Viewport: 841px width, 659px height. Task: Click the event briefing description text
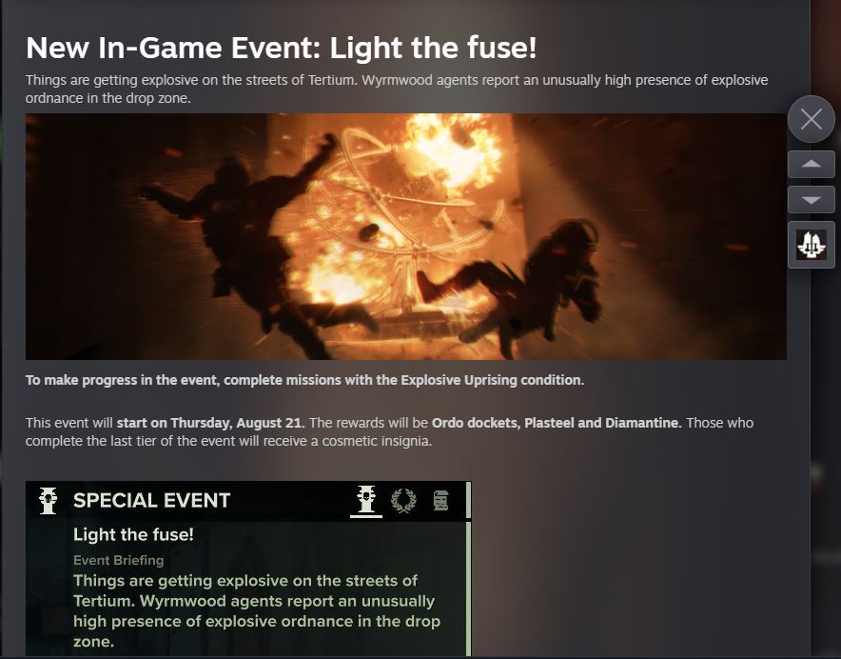click(256, 610)
